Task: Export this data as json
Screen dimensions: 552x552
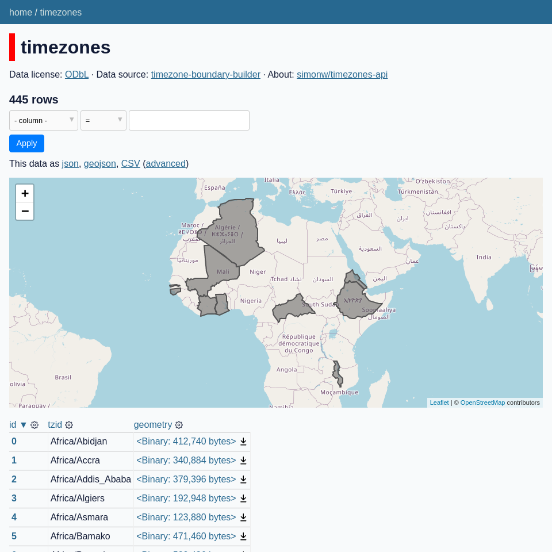Action: pyautogui.click(x=70, y=164)
